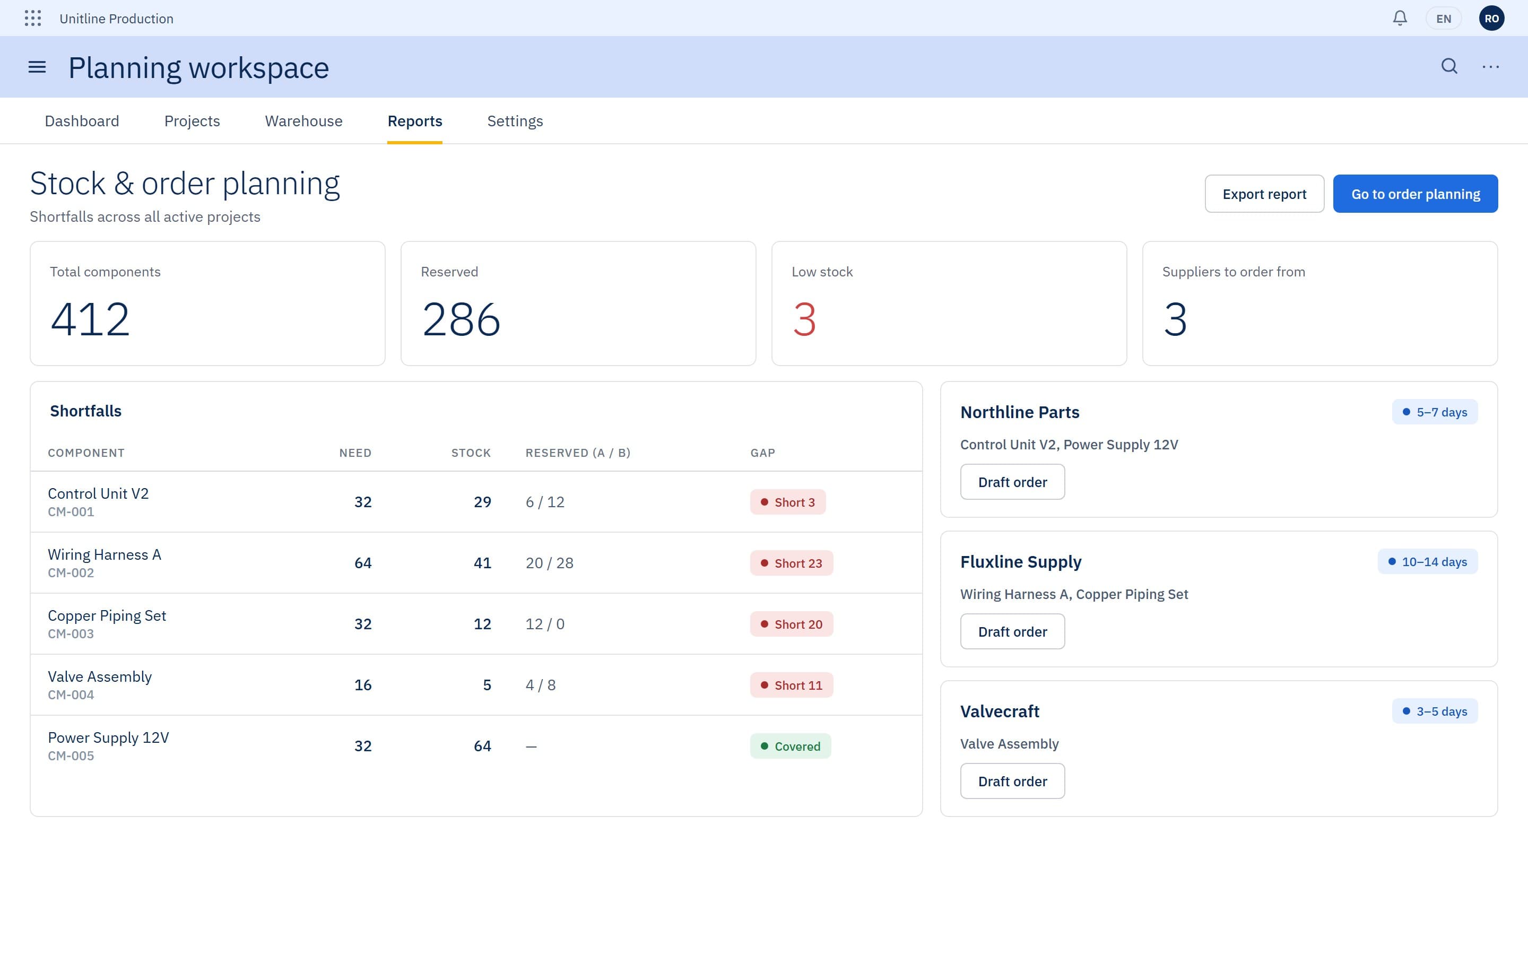The image size is (1528, 955).
Task: Go to the Dashboard tab
Action: coord(82,121)
